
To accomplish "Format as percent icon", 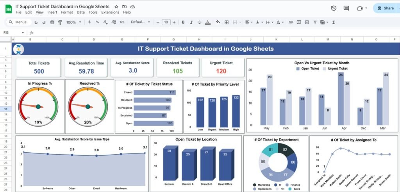I will coord(97,22).
